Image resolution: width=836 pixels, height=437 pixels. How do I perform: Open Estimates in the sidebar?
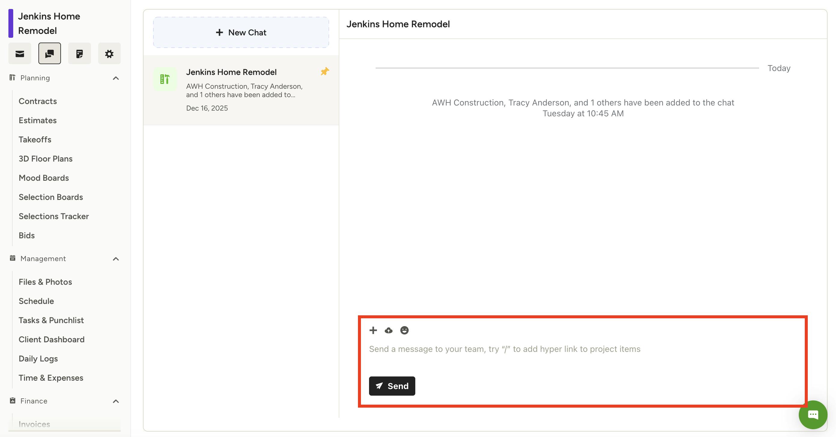tap(38, 120)
